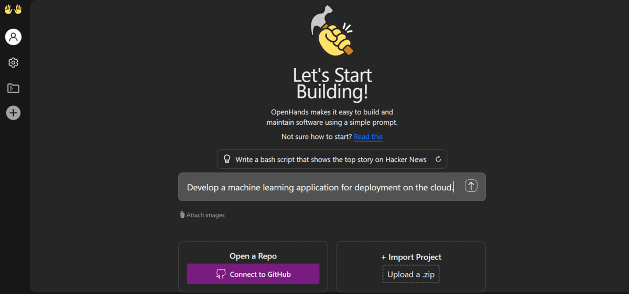The image size is (629, 294).
Task: Click the hammer fist logo image
Action: point(331,30)
